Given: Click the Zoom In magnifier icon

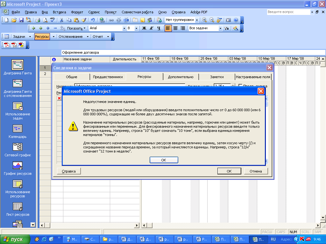Looking at the screenshot, I should click(204, 20).
